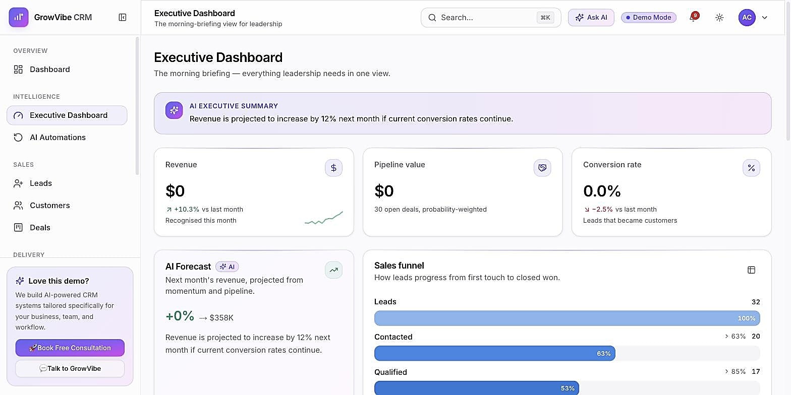Click 'Leads that became customers' text

click(x=630, y=220)
